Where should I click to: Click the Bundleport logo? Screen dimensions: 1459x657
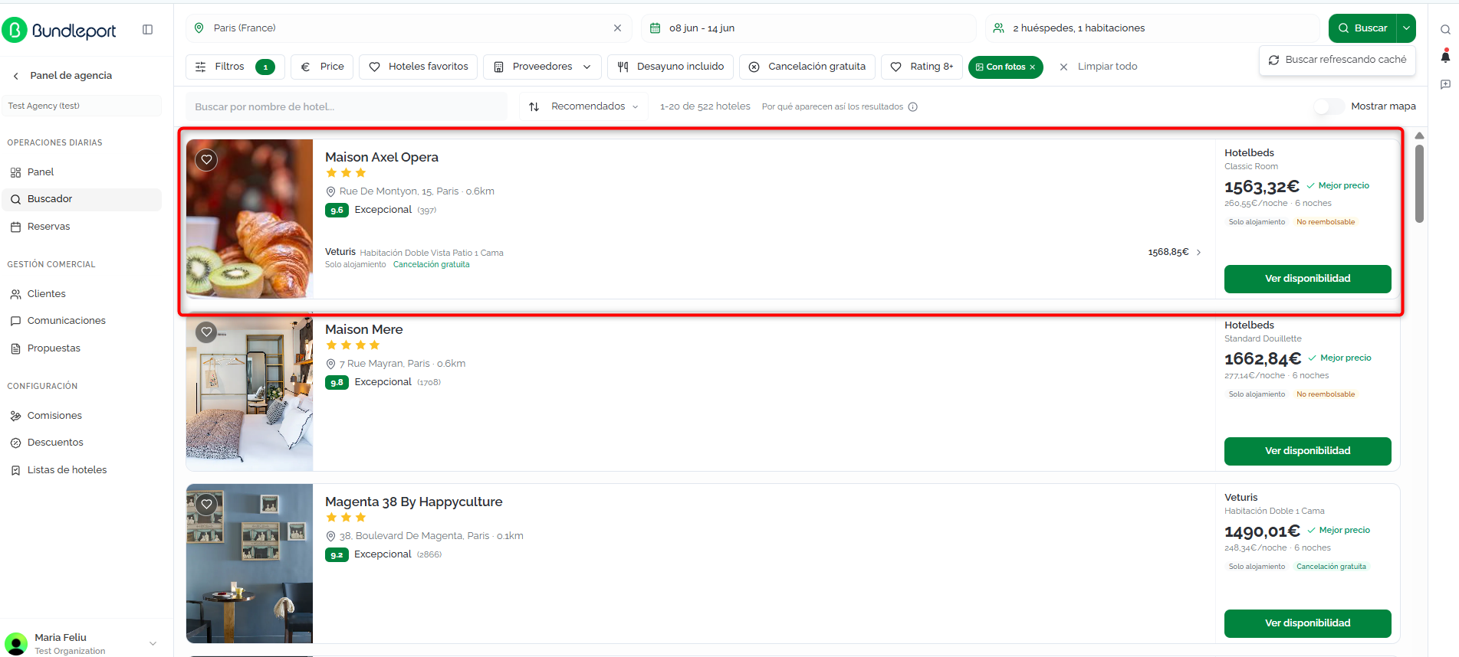tap(60, 30)
